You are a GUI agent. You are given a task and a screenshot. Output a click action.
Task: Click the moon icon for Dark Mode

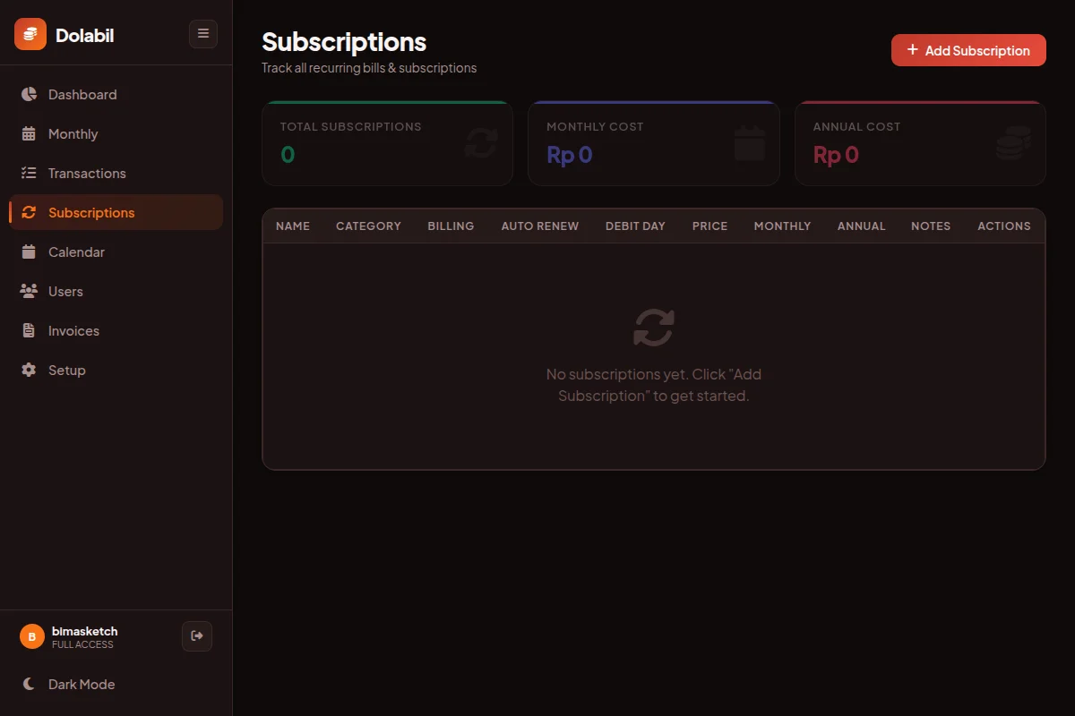(30, 684)
